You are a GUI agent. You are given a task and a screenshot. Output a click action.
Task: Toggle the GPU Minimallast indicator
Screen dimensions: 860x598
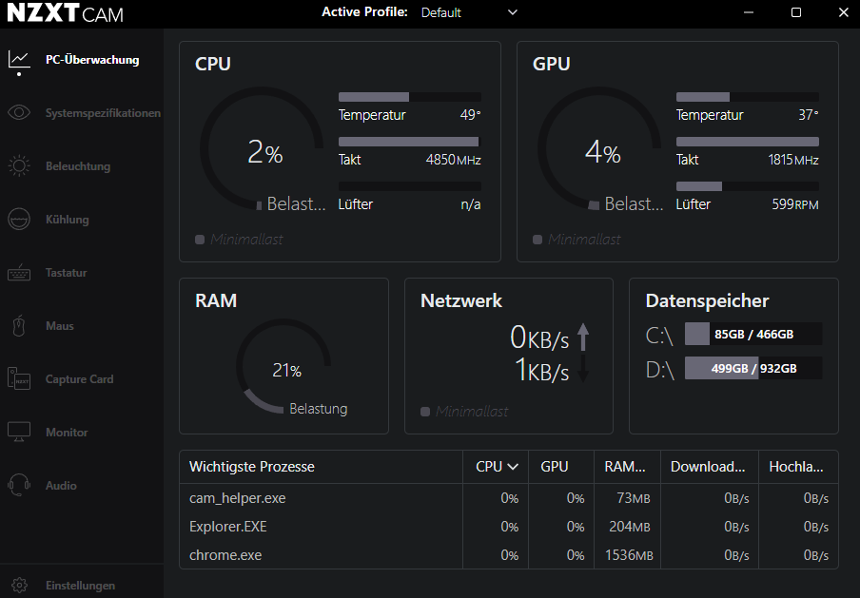click(537, 240)
